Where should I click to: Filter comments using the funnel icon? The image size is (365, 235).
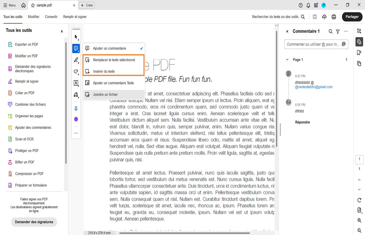[338, 32]
